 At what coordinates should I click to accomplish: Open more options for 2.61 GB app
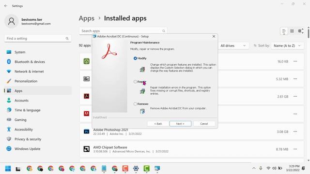[295, 97]
